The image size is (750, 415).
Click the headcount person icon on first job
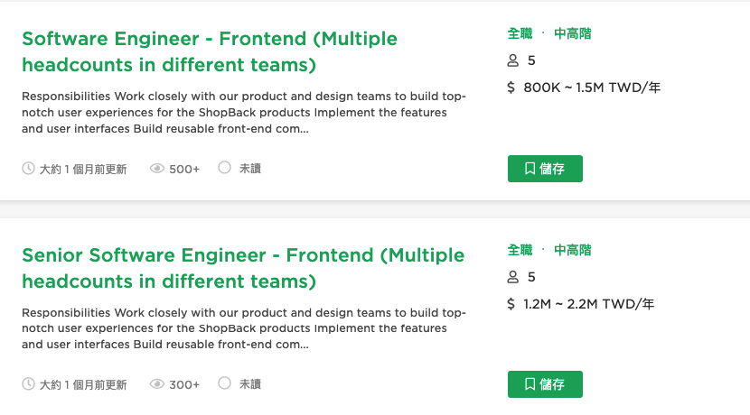pyautogui.click(x=512, y=60)
